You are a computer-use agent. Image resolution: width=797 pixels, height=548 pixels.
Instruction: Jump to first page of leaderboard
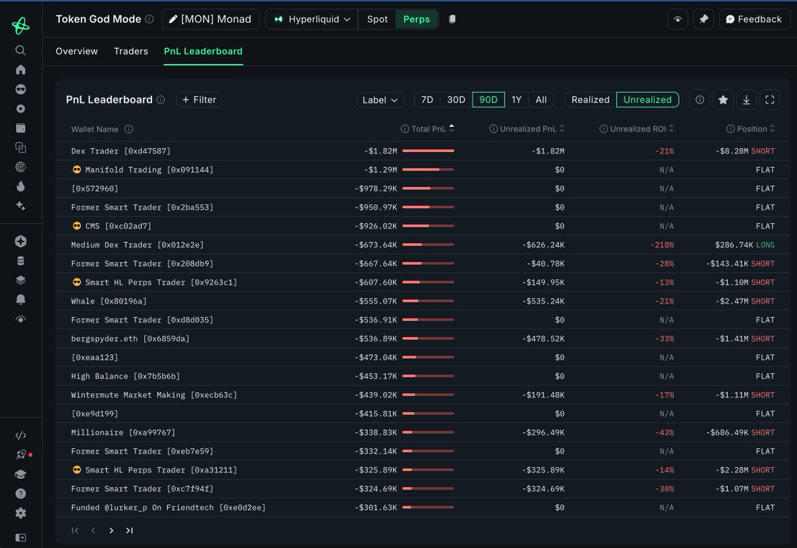click(75, 530)
